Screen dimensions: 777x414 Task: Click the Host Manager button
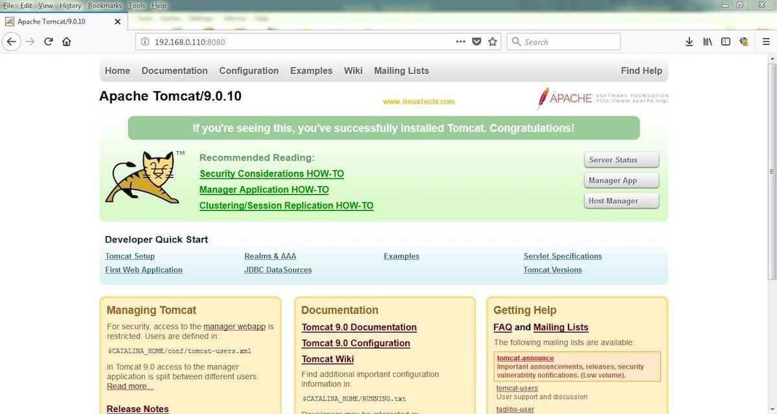621,201
